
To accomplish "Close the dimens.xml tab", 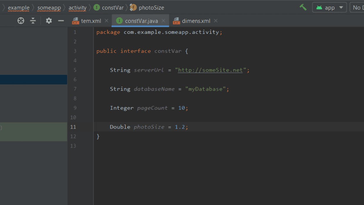I will coord(216,21).
